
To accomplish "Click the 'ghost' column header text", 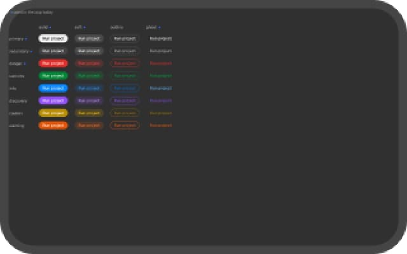I will click(x=151, y=27).
